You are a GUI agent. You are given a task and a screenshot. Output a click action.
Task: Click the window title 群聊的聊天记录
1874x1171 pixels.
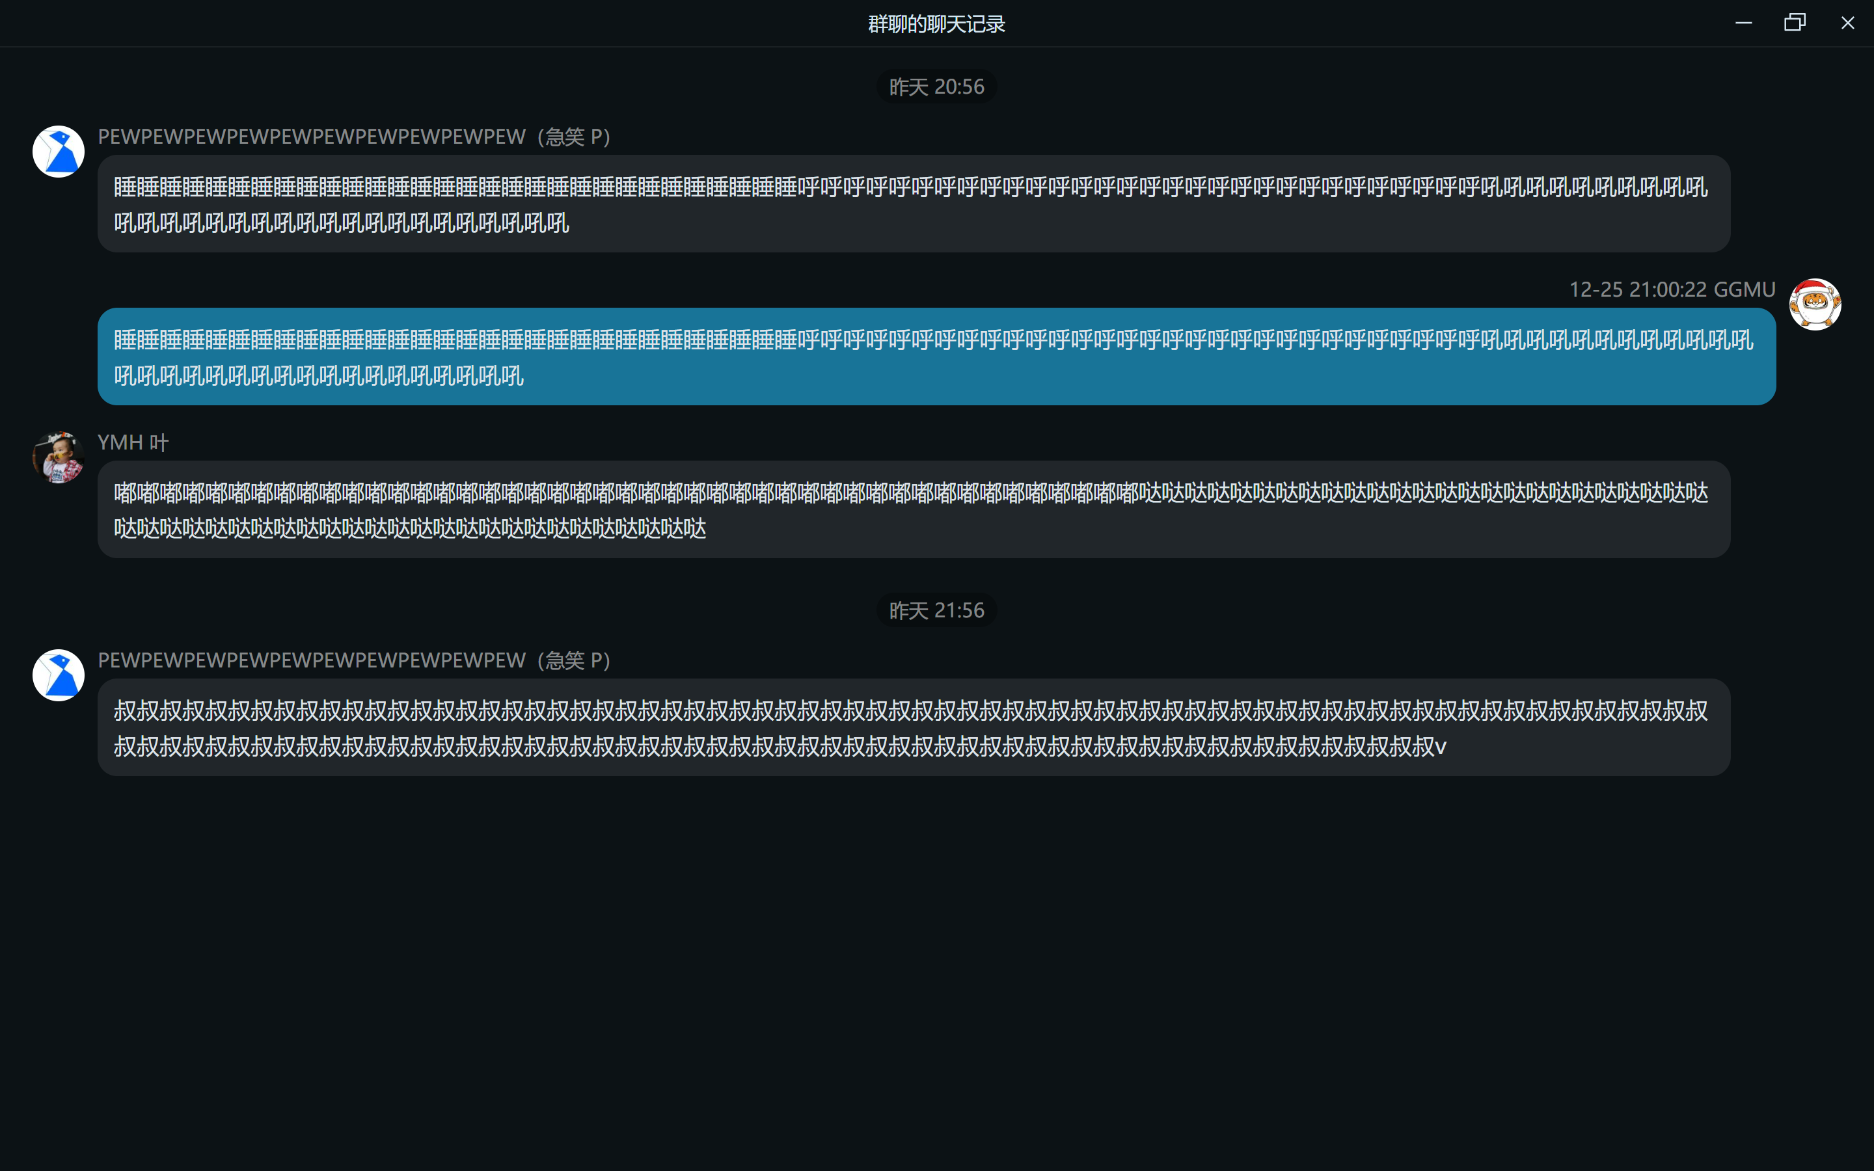click(x=936, y=24)
